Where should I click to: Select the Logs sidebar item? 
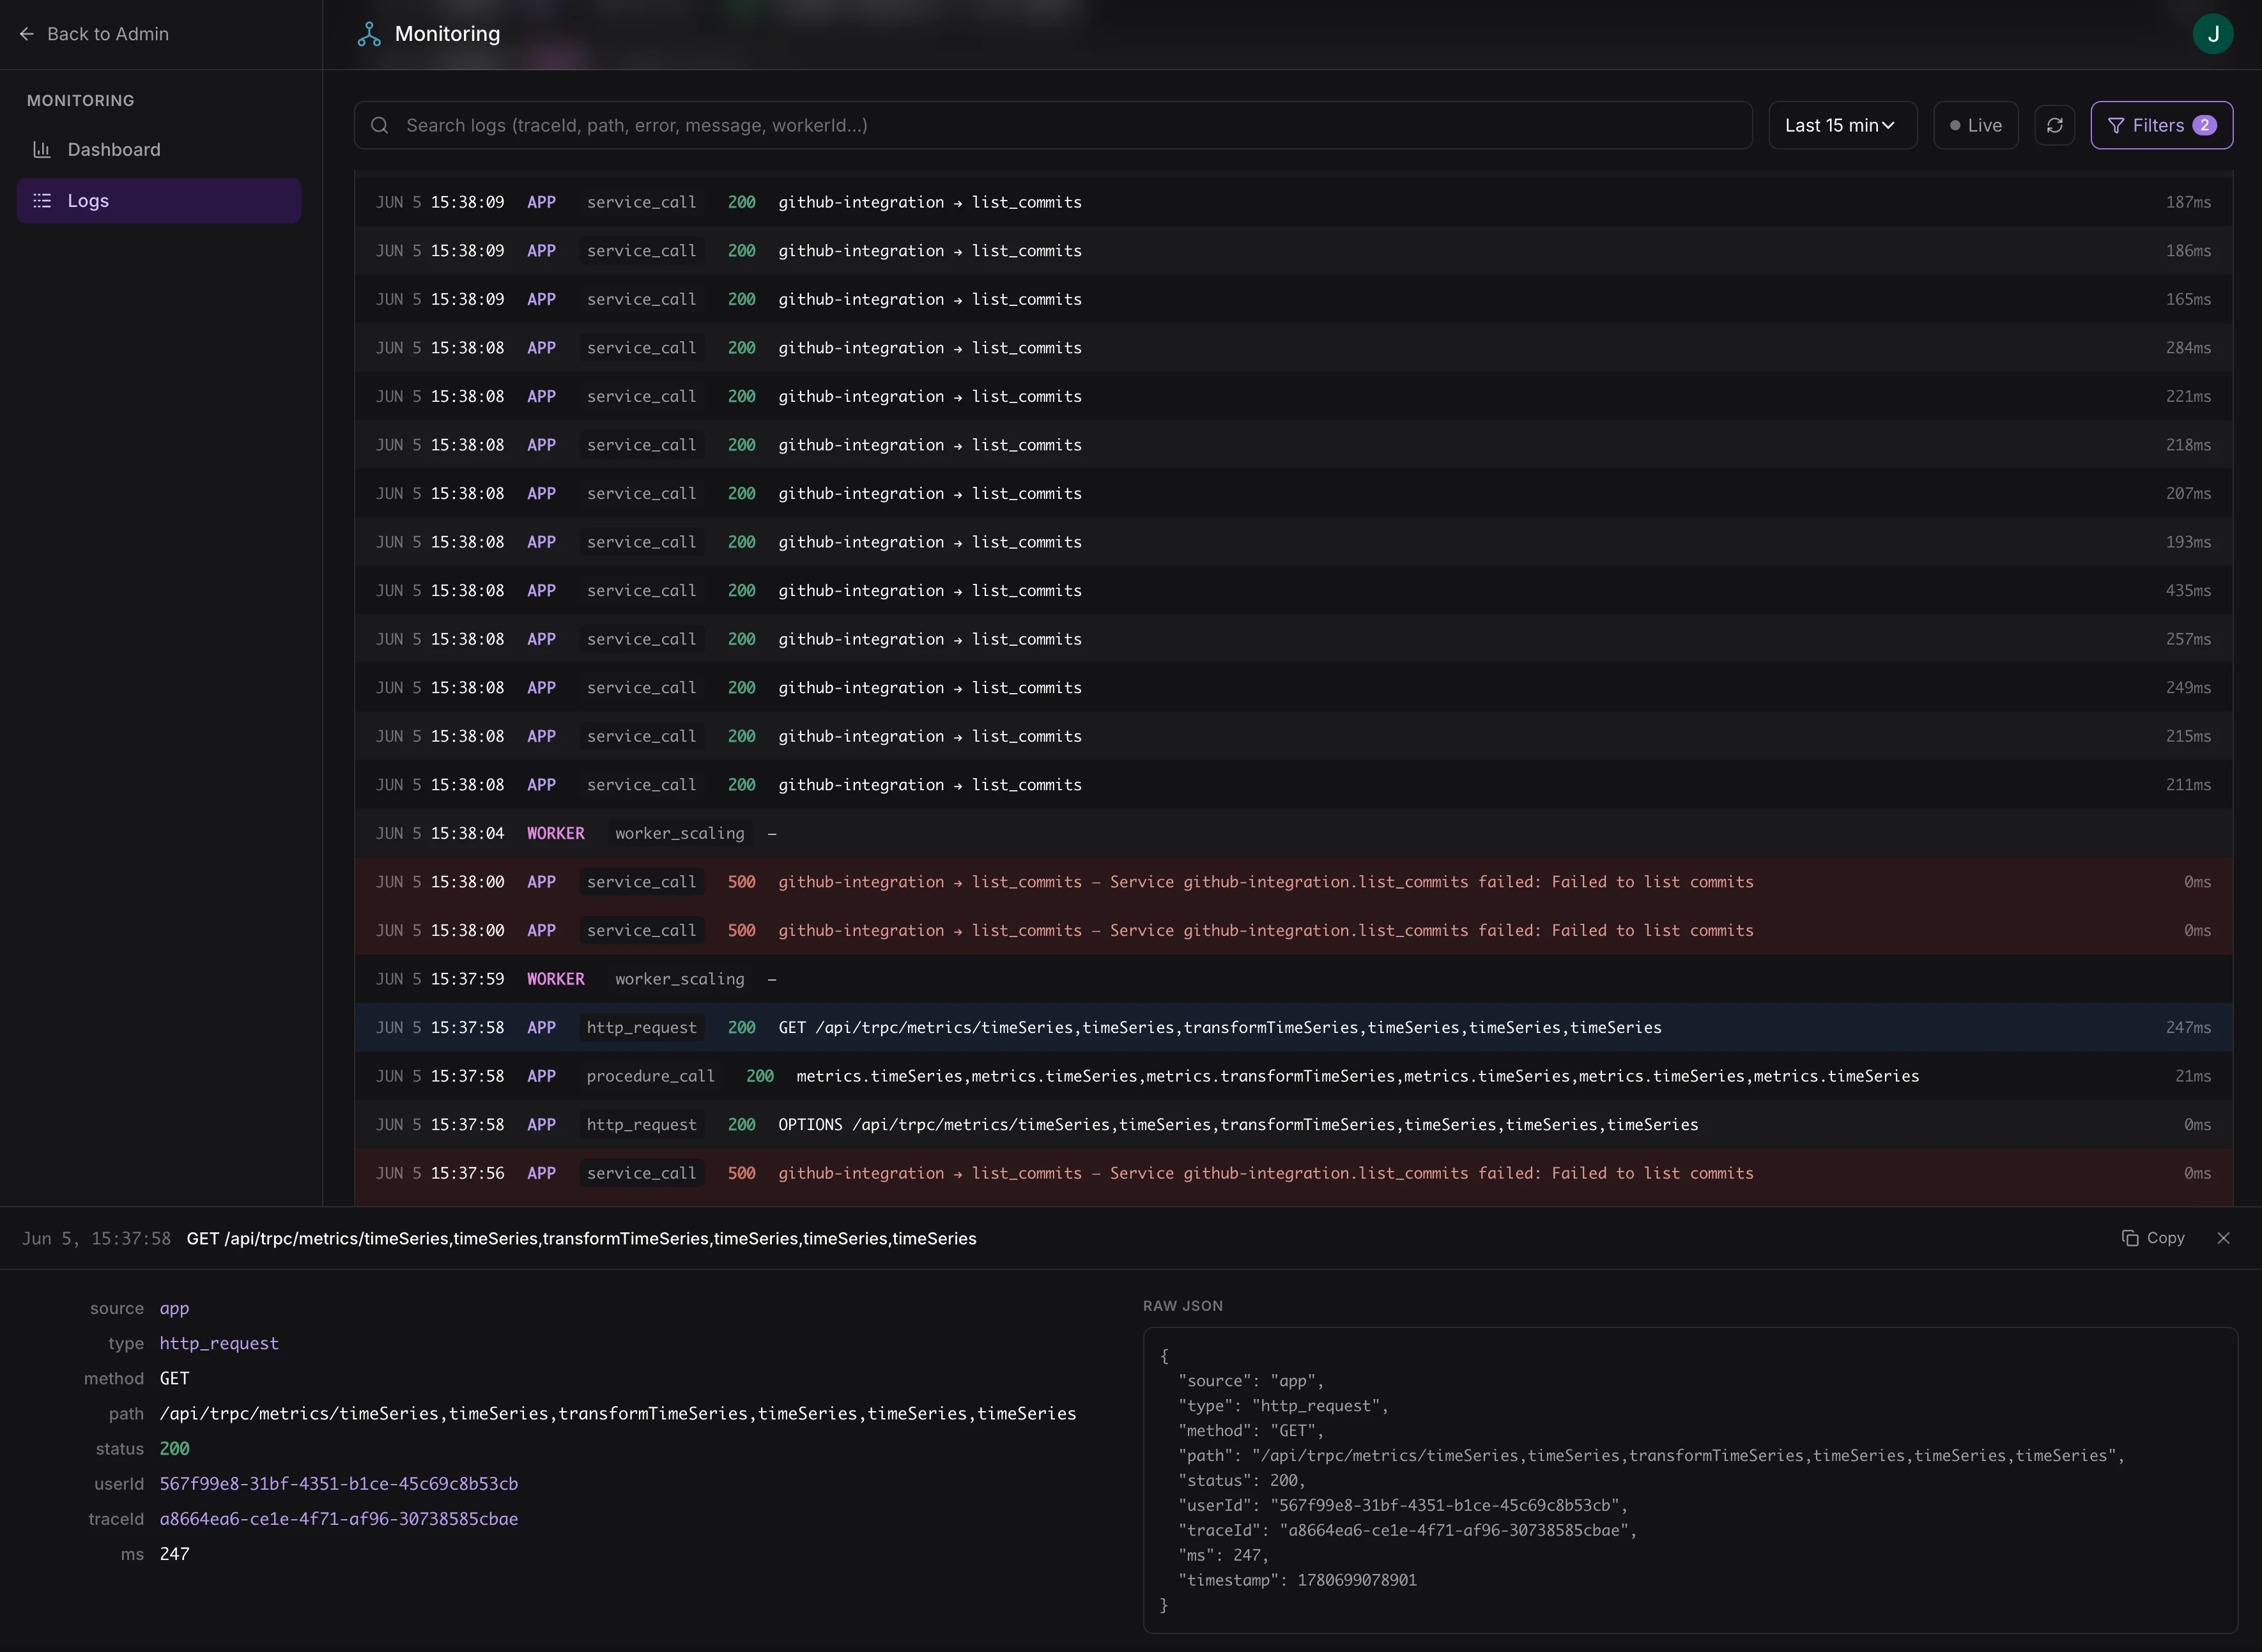(x=159, y=201)
